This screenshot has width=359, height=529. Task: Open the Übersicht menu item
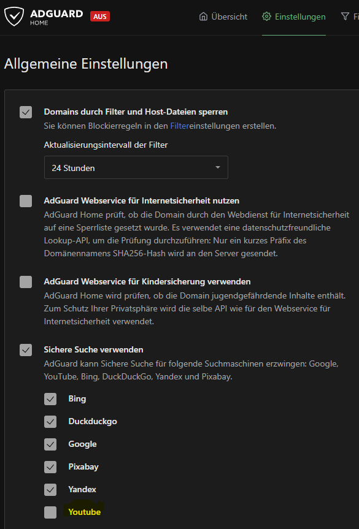point(223,17)
